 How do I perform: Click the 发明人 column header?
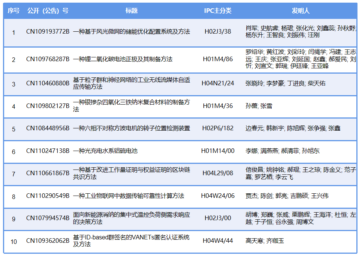pyautogui.click(x=301, y=11)
